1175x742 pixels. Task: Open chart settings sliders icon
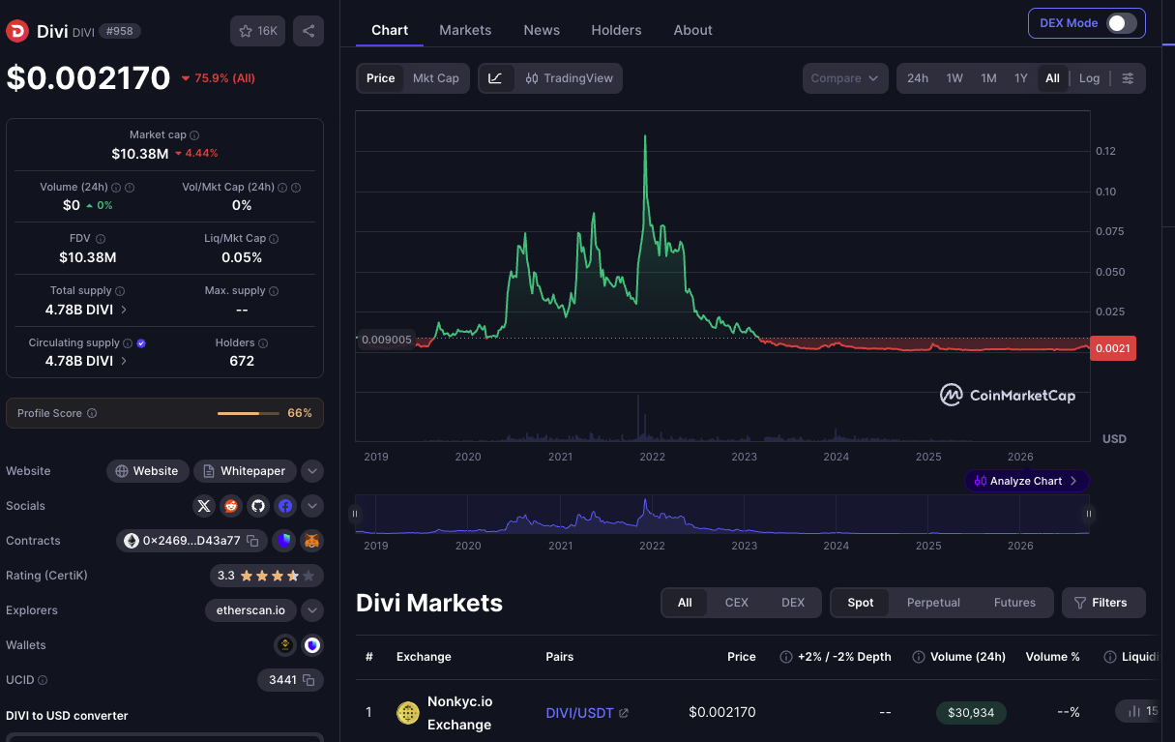(x=1128, y=78)
